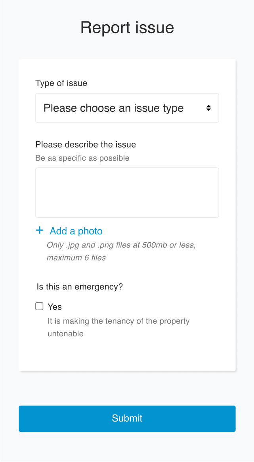Click the blue plus icon beside Add a photo

(39, 230)
